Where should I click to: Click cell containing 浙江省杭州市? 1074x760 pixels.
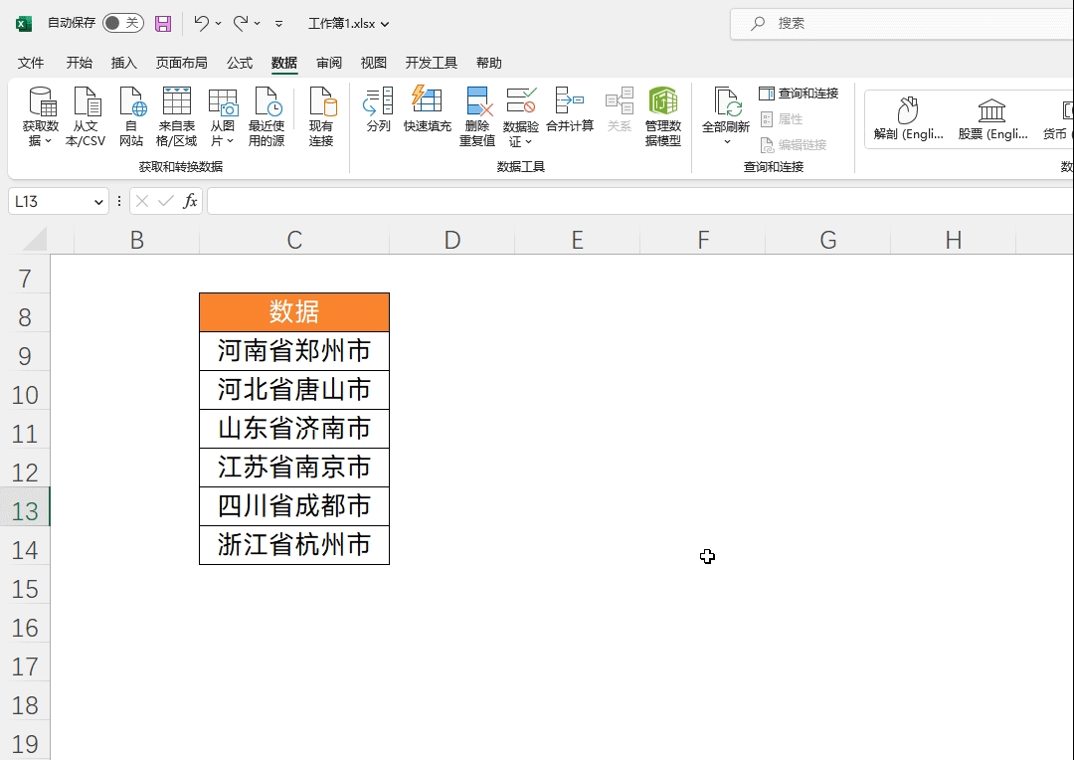pos(294,545)
